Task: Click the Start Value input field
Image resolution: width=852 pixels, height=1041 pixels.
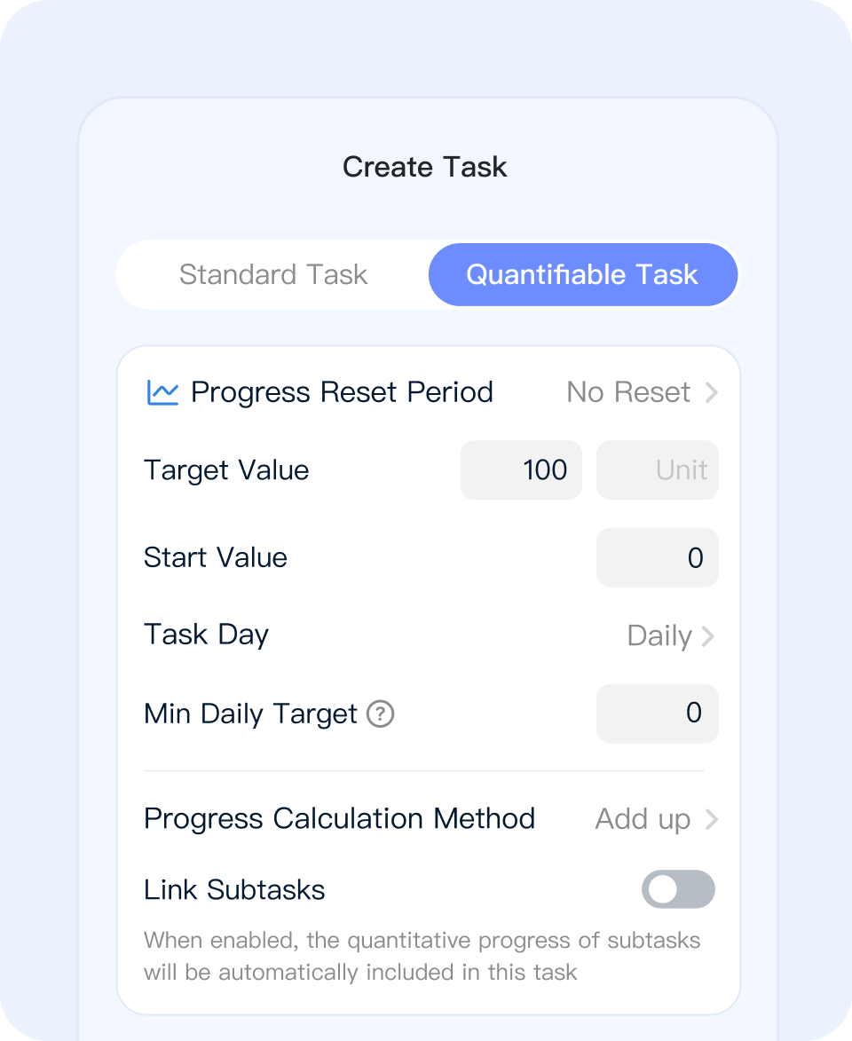Action: click(657, 557)
